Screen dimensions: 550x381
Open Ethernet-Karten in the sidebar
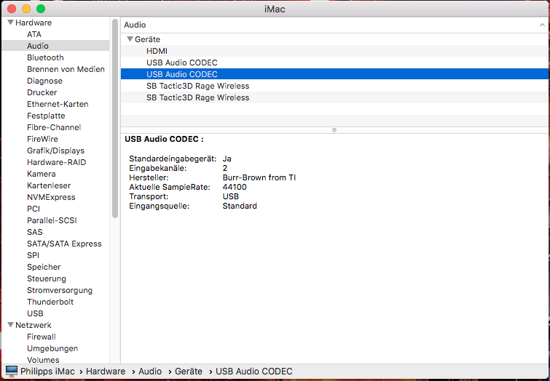click(x=58, y=104)
